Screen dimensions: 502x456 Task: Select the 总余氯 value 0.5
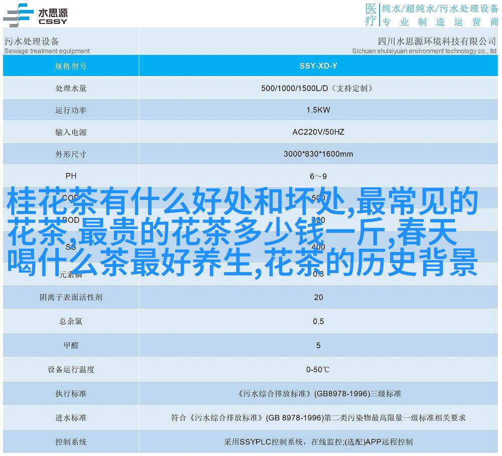click(318, 321)
